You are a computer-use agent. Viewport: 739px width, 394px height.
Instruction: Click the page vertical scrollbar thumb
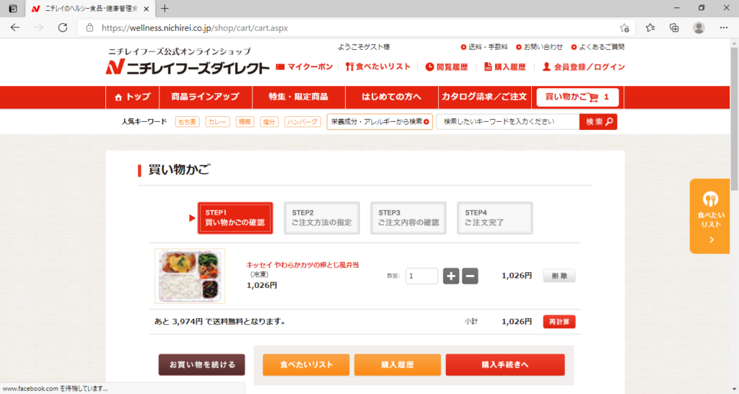(x=734, y=118)
